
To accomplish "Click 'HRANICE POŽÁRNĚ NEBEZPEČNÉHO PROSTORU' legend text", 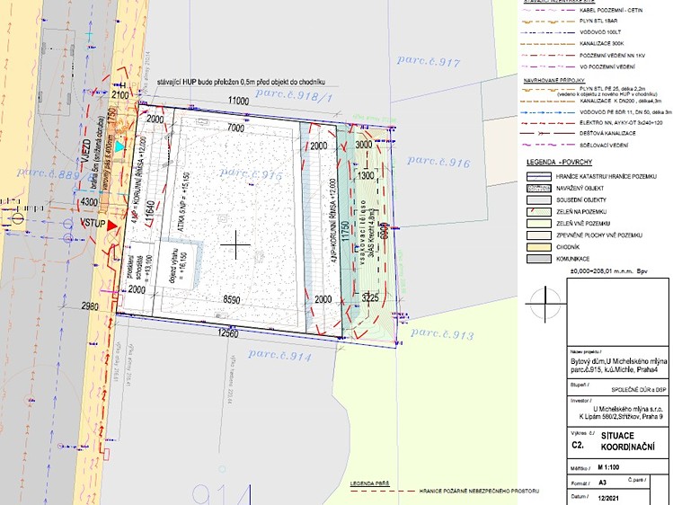I will coord(479,492).
